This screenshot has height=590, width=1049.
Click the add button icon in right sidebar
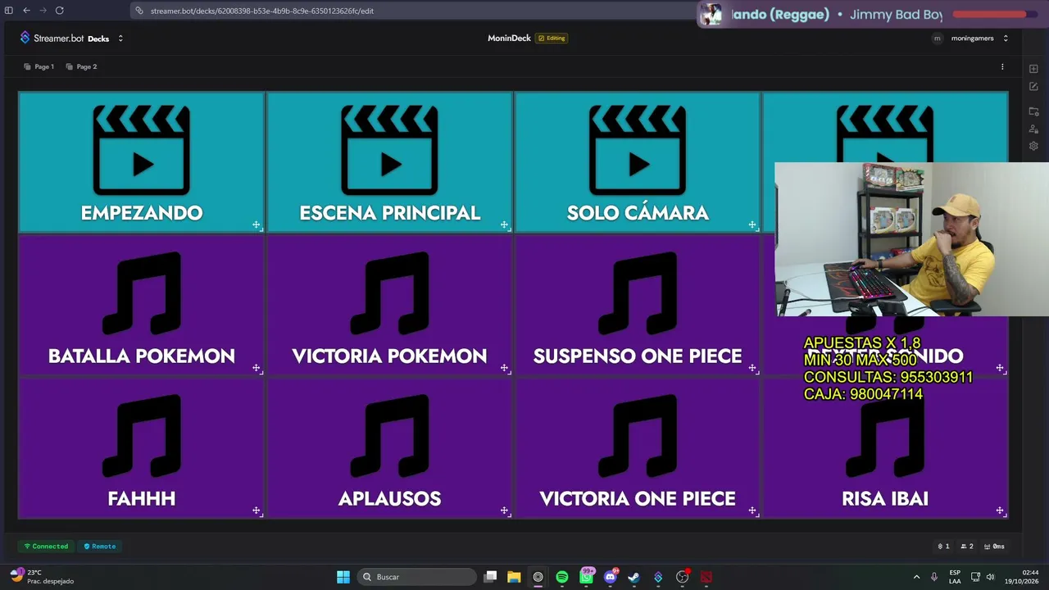tap(1033, 69)
